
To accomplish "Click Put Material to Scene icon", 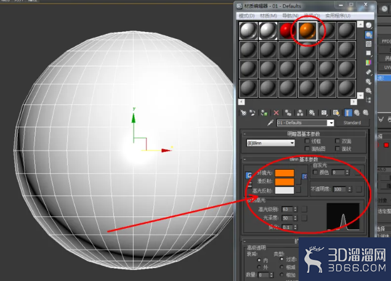I will (252, 113).
